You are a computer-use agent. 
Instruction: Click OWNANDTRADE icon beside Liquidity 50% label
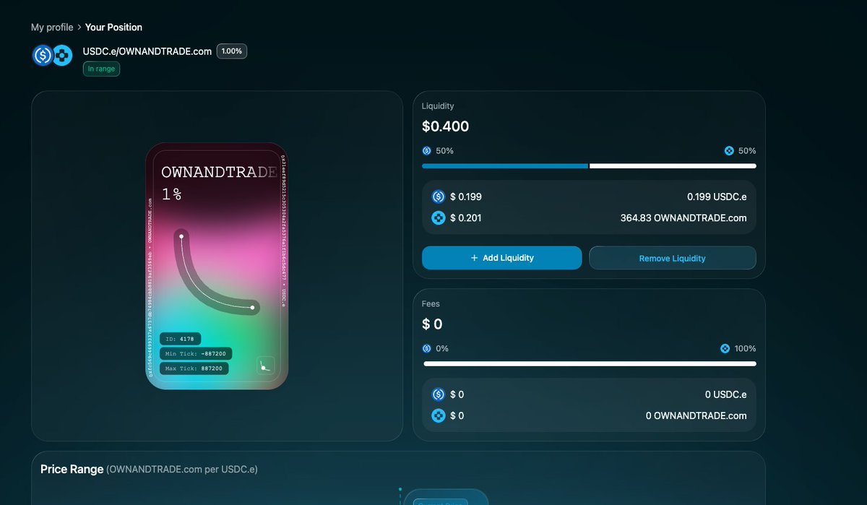(x=729, y=151)
